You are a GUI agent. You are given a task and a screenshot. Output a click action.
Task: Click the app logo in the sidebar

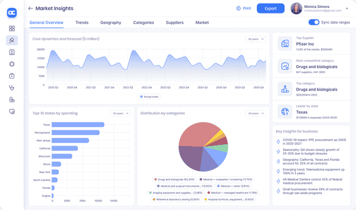click(12, 12)
